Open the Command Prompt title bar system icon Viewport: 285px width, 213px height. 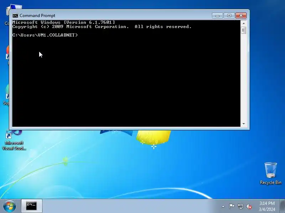coord(15,16)
